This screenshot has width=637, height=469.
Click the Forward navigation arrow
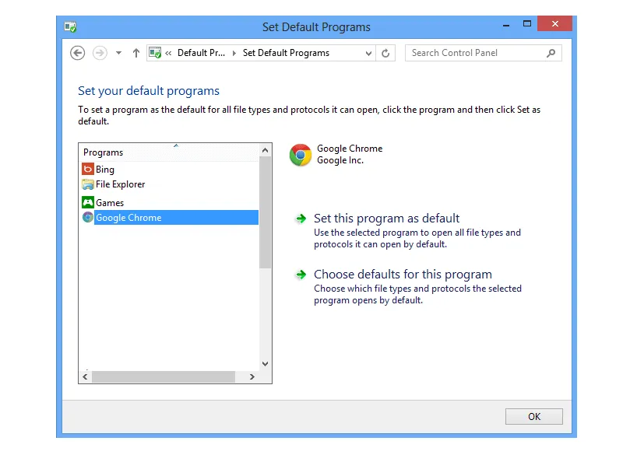point(100,53)
